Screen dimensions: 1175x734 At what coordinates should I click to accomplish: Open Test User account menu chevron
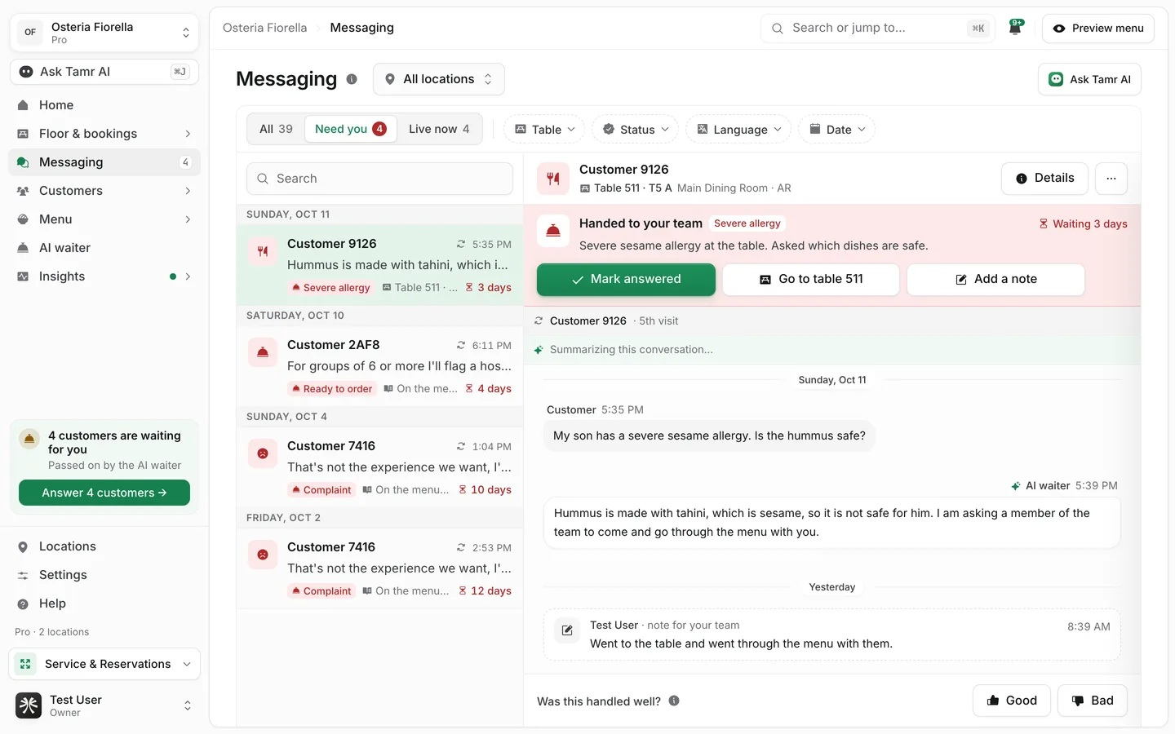[x=188, y=705]
